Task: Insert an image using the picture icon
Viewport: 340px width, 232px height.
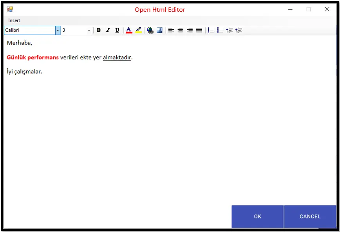Action: point(159,30)
